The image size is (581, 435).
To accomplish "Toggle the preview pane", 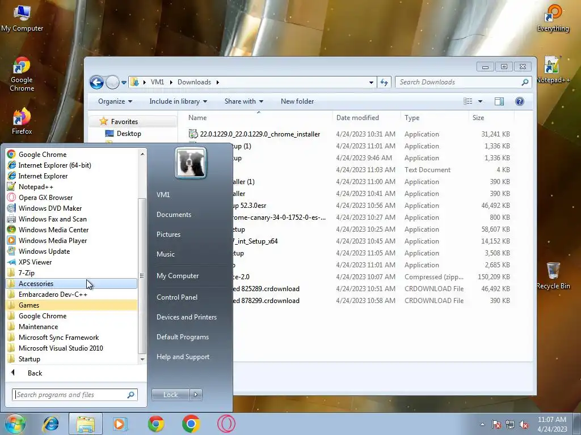I will [x=499, y=101].
